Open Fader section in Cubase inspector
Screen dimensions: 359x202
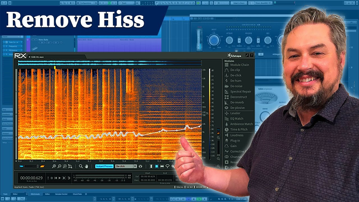pyautogui.click(x=8, y=128)
